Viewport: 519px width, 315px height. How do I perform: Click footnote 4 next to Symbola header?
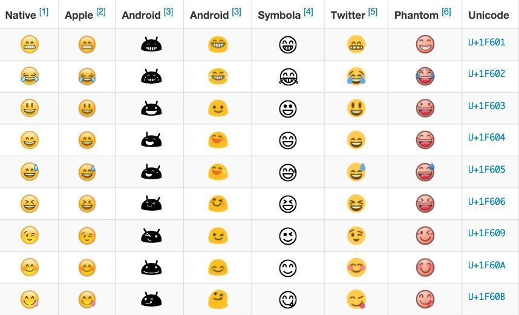pos(308,12)
